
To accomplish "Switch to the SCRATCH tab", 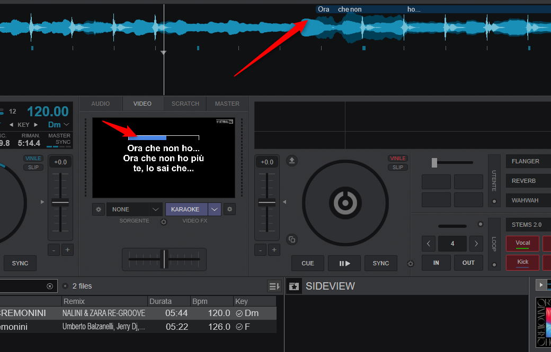I will [185, 104].
